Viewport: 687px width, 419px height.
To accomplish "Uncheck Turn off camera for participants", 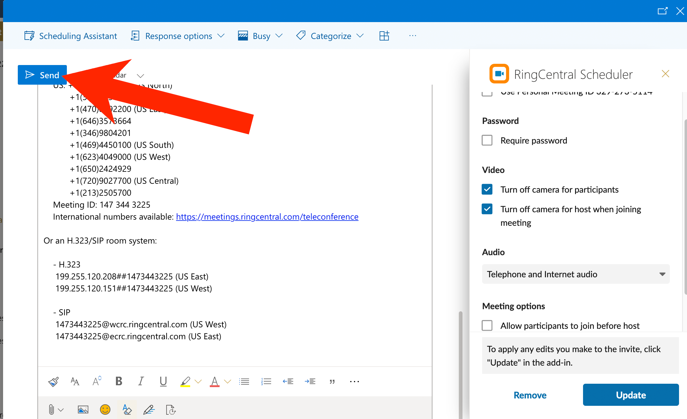I will (x=487, y=190).
